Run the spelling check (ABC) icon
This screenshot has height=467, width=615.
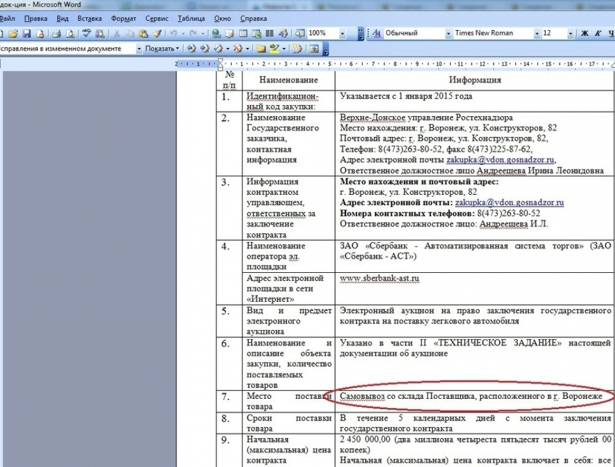[87, 34]
